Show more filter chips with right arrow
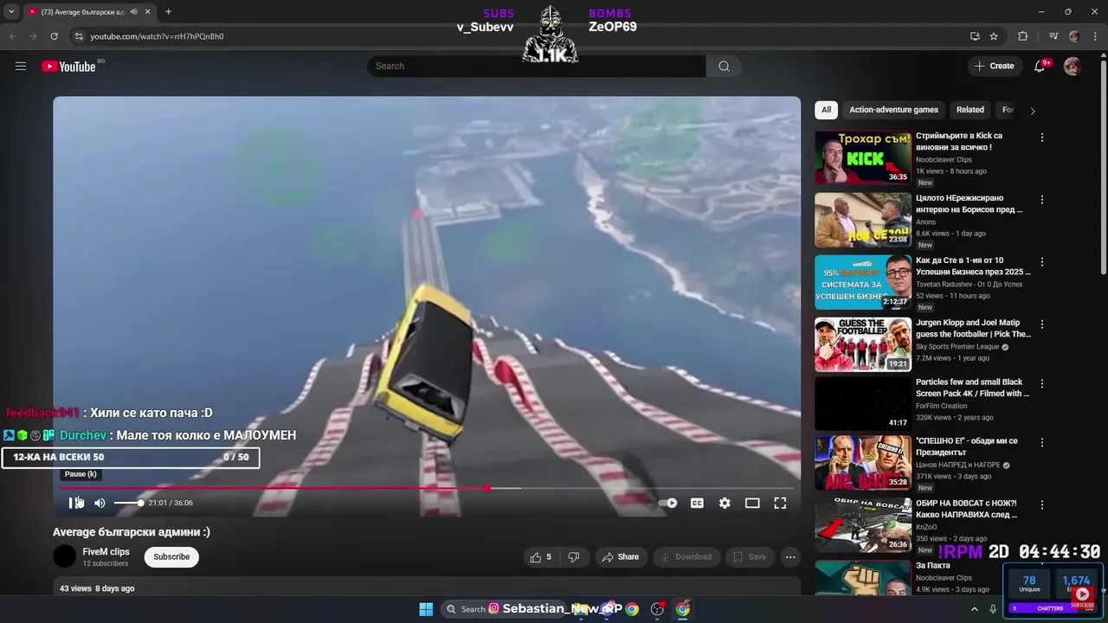The height and width of the screenshot is (623, 1108). click(1032, 111)
